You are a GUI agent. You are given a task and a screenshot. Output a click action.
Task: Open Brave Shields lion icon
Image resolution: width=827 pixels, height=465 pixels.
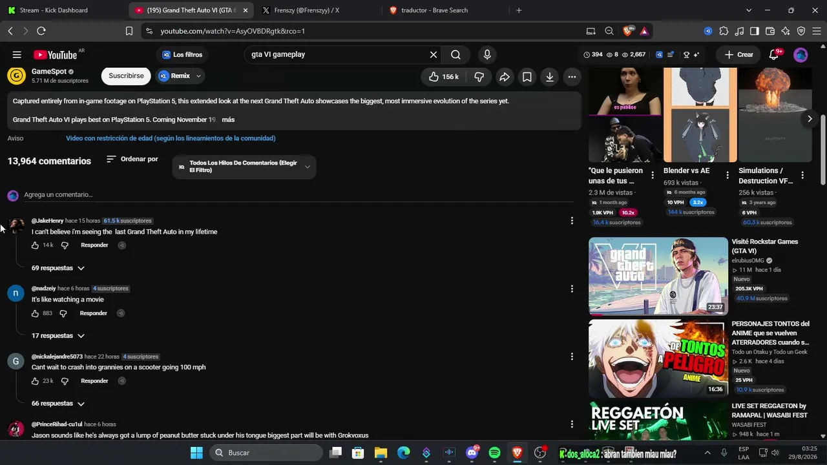[x=628, y=31]
